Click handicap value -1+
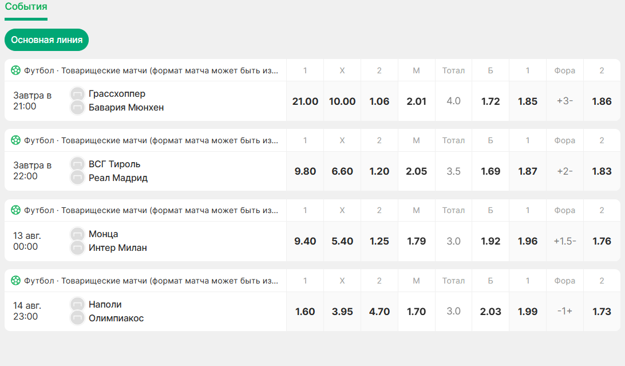The width and height of the screenshot is (625, 366). point(564,312)
